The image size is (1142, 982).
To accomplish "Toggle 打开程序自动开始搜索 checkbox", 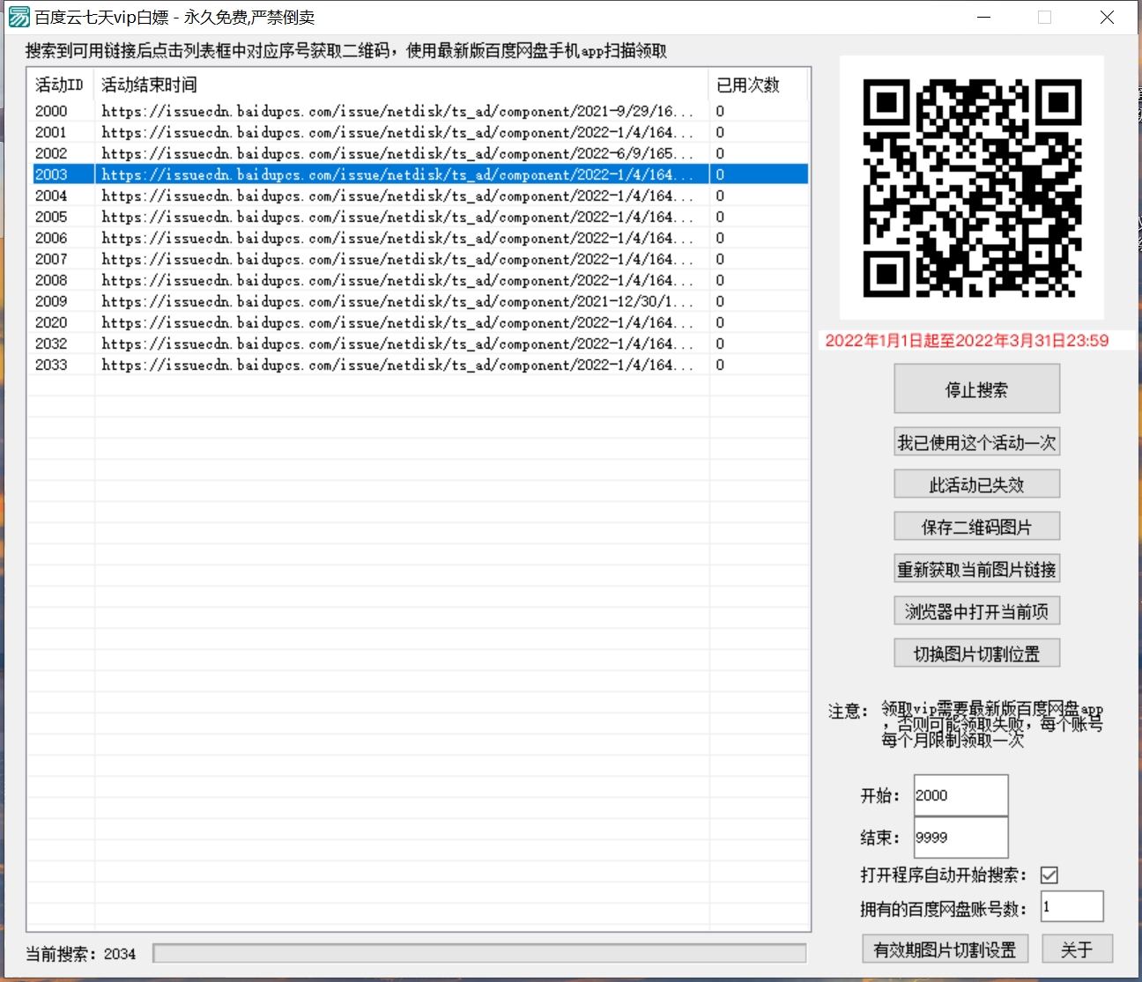I will pyautogui.click(x=1049, y=875).
